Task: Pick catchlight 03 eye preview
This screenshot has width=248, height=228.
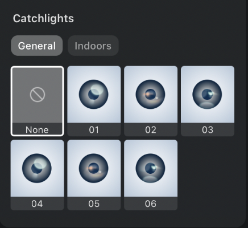Action: coord(207,95)
